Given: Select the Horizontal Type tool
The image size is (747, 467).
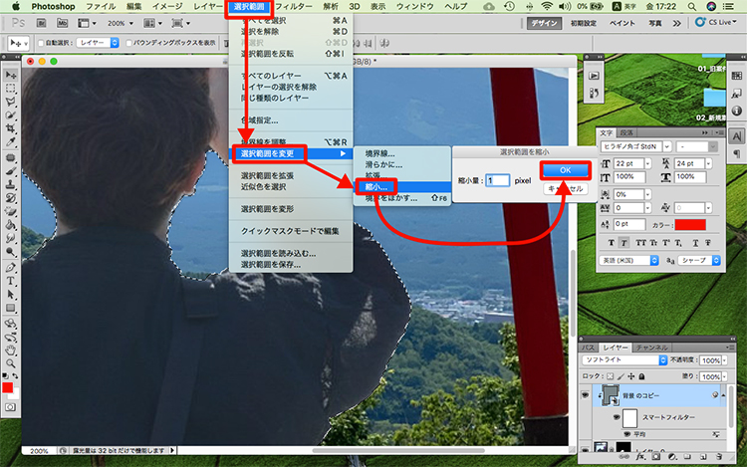Looking at the screenshot, I should pos(11,281).
